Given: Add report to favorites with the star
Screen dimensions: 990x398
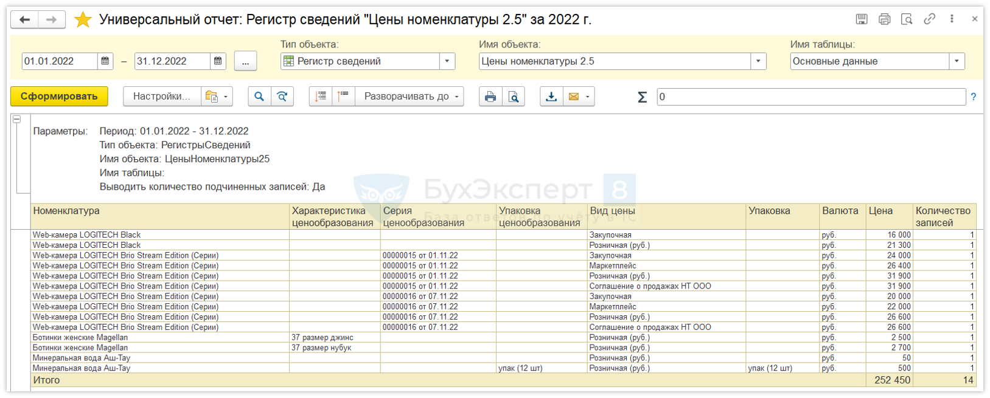Looking at the screenshot, I should (x=83, y=19).
